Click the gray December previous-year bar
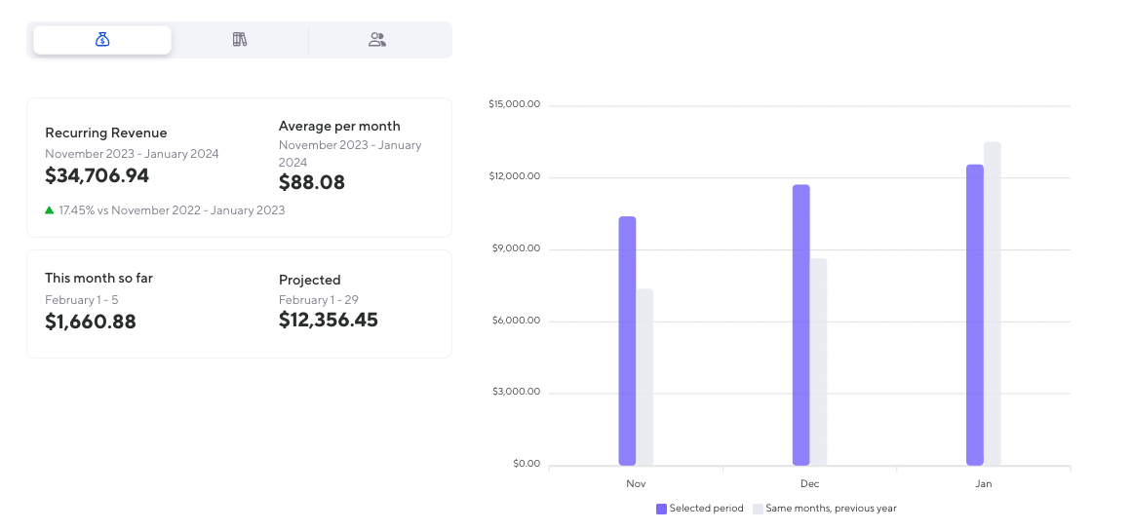1132x531 pixels. coord(818,361)
